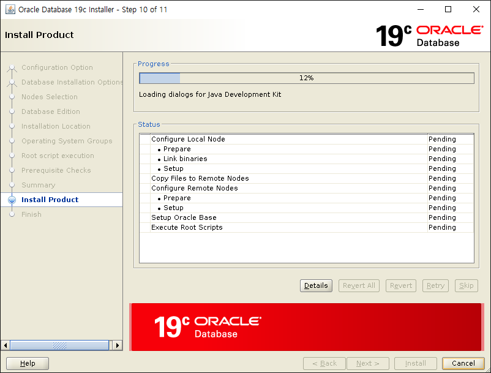Viewport: 491px width, 373px height.
Task: Click the Back navigation button
Action: click(x=324, y=363)
